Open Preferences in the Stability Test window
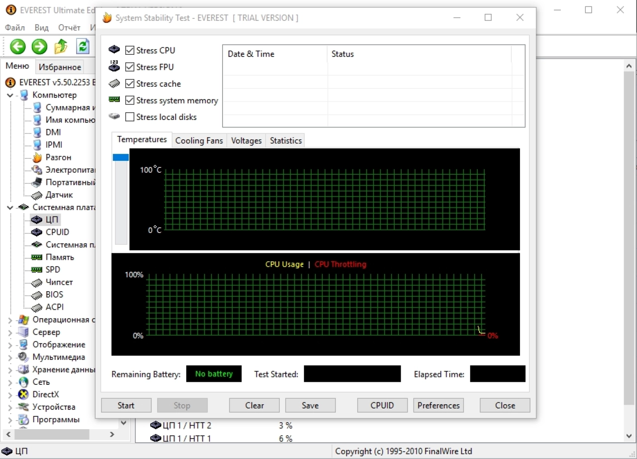The image size is (637, 459). 438,405
